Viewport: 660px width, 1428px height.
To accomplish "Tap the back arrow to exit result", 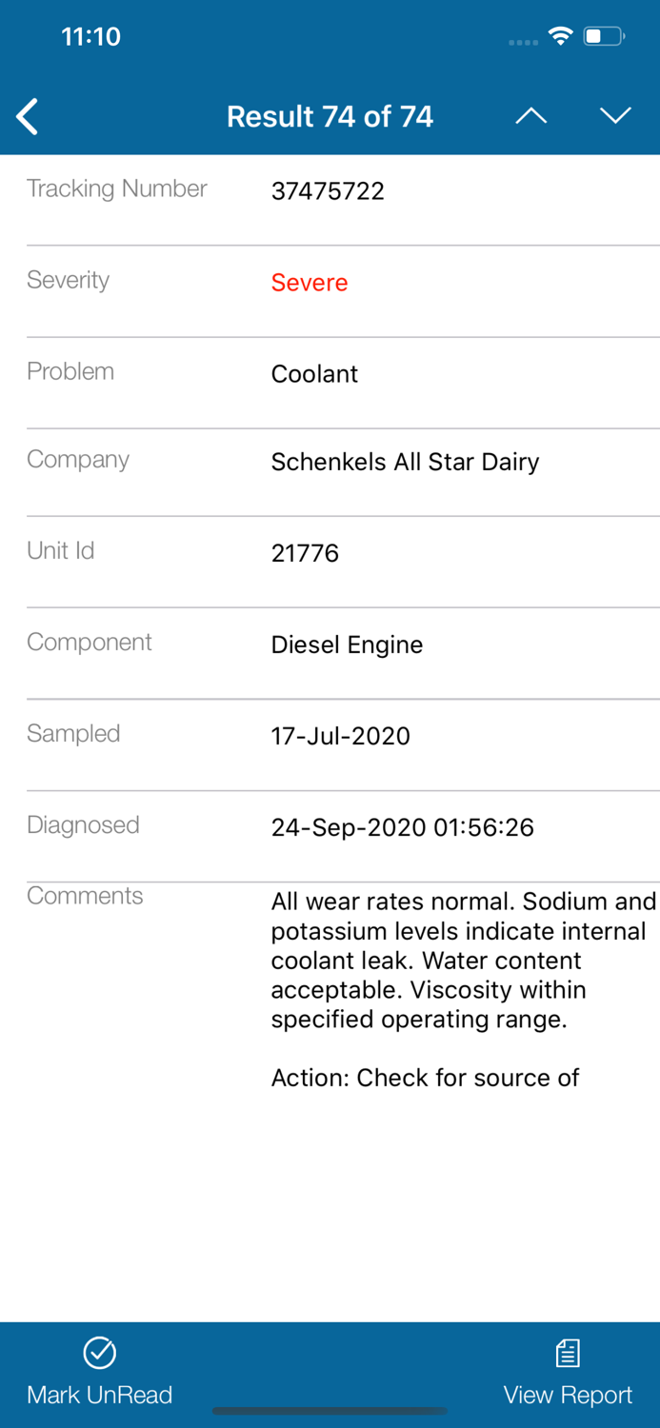I will 26,115.
